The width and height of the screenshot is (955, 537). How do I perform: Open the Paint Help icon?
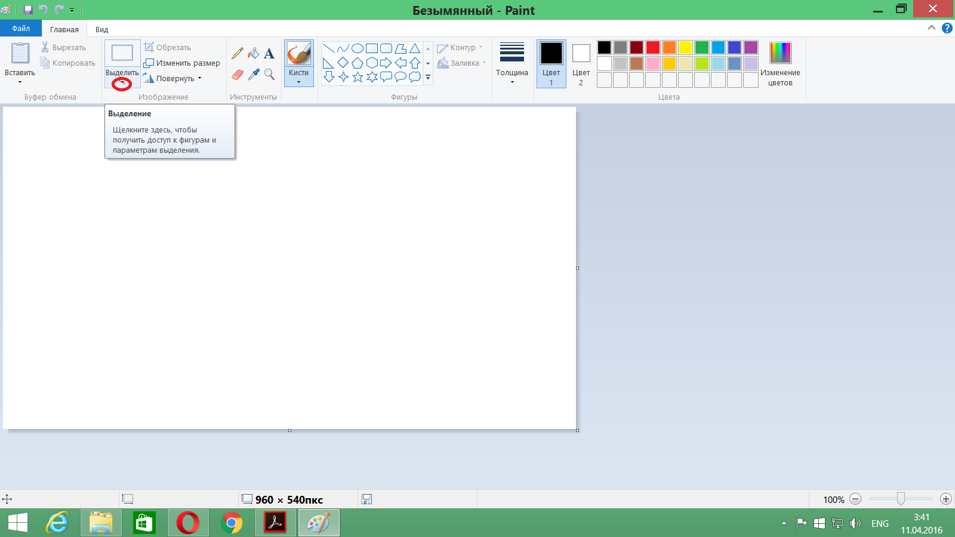click(947, 28)
